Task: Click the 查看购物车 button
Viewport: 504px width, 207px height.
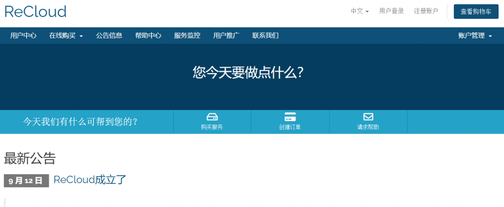Action: pyautogui.click(x=475, y=12)
